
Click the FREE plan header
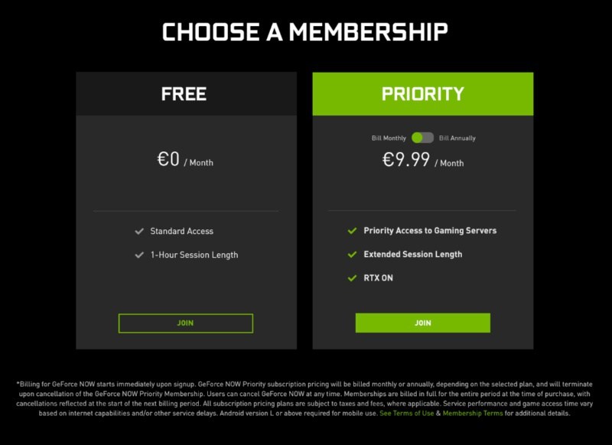point(184,94)
